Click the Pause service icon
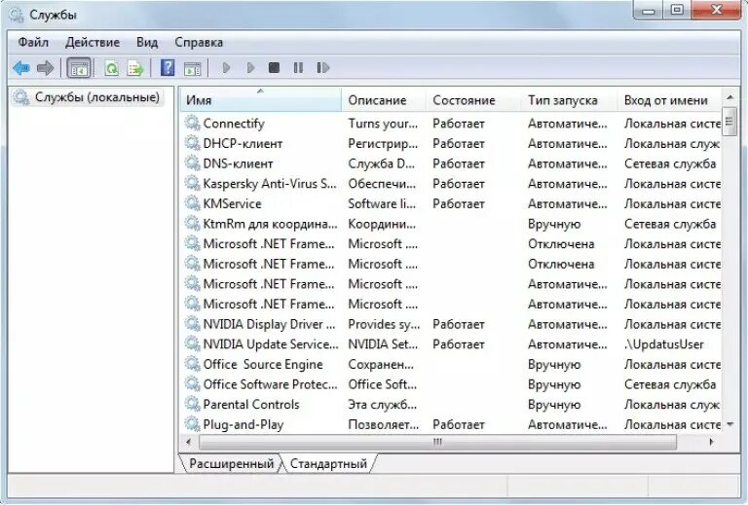The height and width of the screenshot is (505, 748). [298, 68]
